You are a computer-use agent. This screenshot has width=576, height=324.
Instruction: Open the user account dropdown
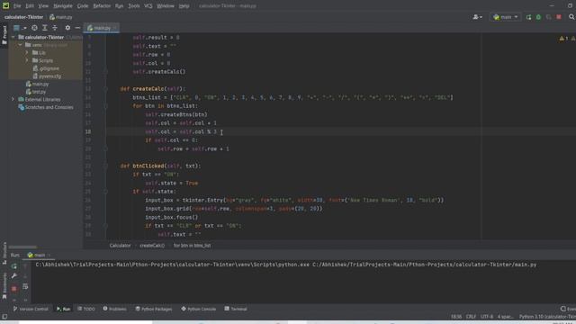pyautogui.click(x=478, y=17)
